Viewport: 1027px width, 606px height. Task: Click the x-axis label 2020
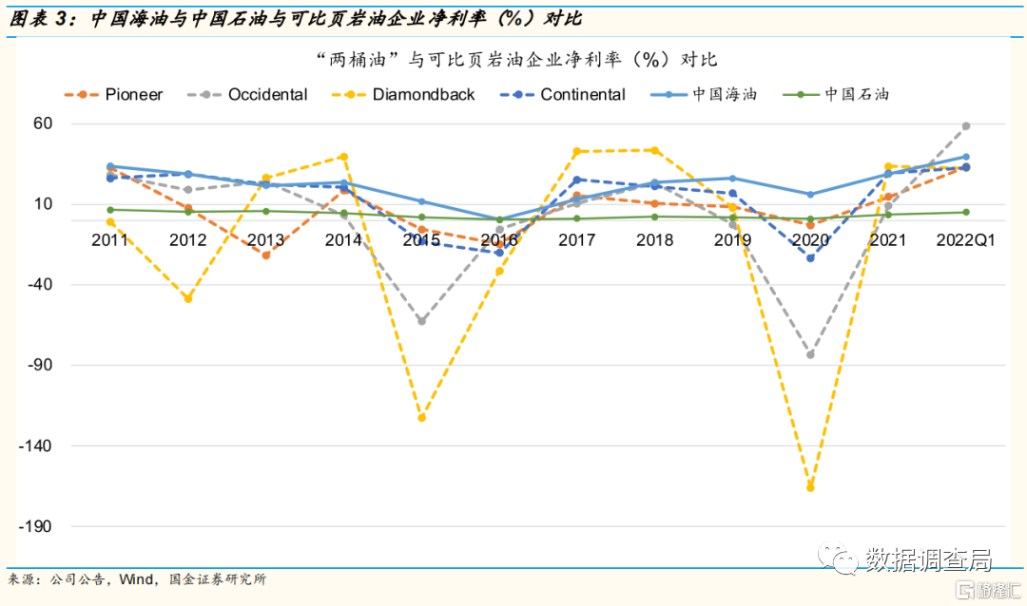click(811, 240)
